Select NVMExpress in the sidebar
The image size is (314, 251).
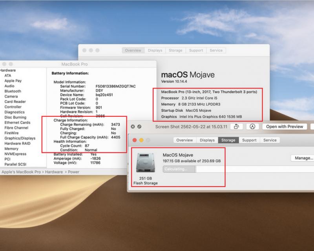pyautogui.click(x=15, y=154)
